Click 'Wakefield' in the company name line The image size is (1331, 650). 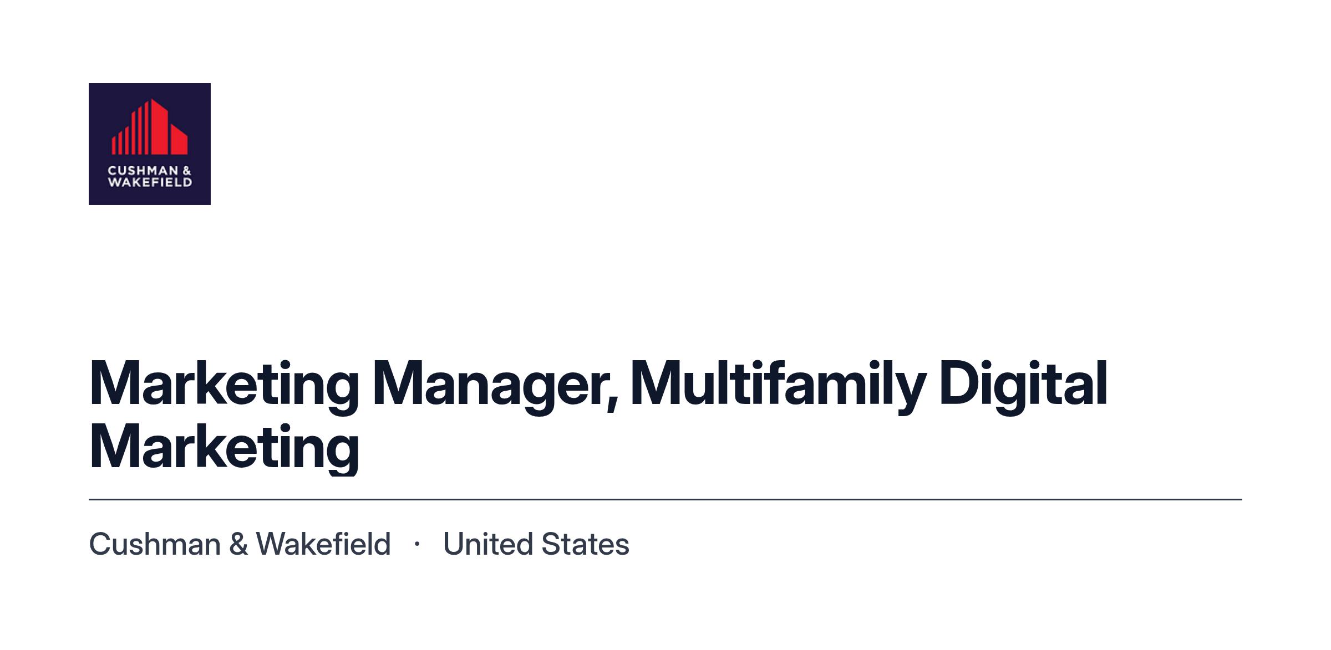[x=323, y=544]
